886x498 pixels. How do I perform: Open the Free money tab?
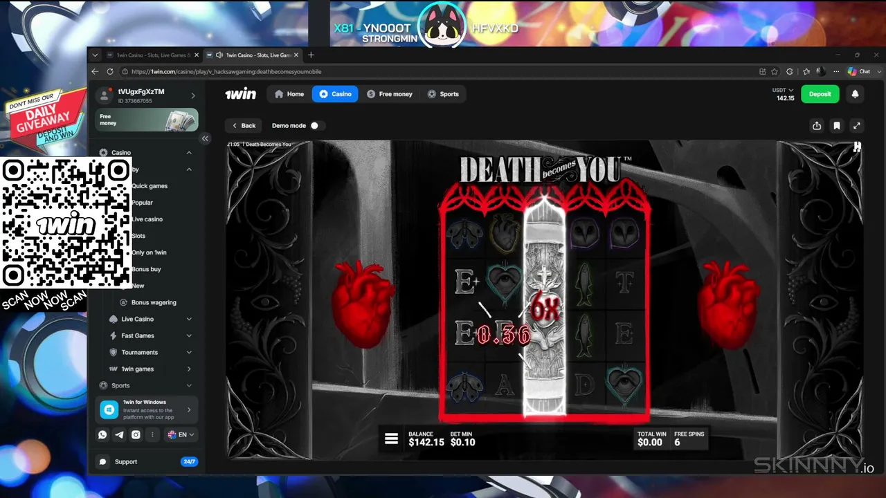390,94
